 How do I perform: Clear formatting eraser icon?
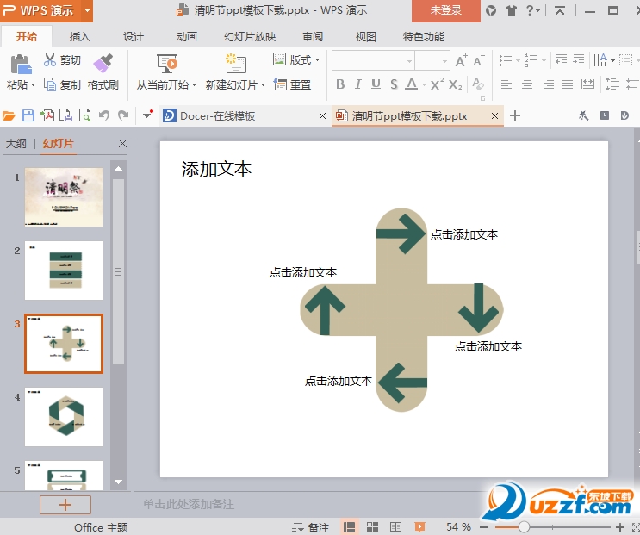pyautogui.click(x=478, y=84)
